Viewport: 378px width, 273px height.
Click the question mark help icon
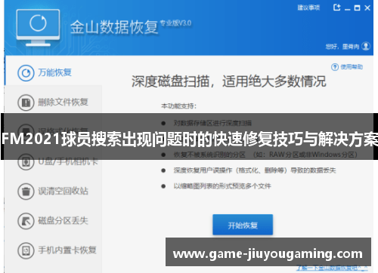pyautogui.click(x=335, y=67)
